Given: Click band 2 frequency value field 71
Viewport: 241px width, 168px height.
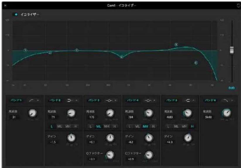Looking at the screenshot, I should (53, 117).
